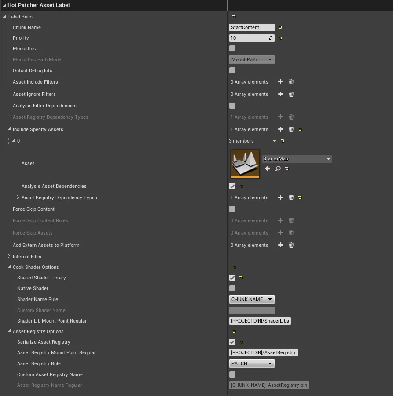Image resolution: width=393 pixels, height=396 pixels.
Task: Use selected asset arrow under StarterMap
Action: click(268, 169)
